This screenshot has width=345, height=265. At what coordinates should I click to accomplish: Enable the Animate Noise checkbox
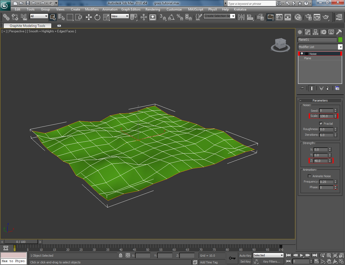(x=309, y=176)
